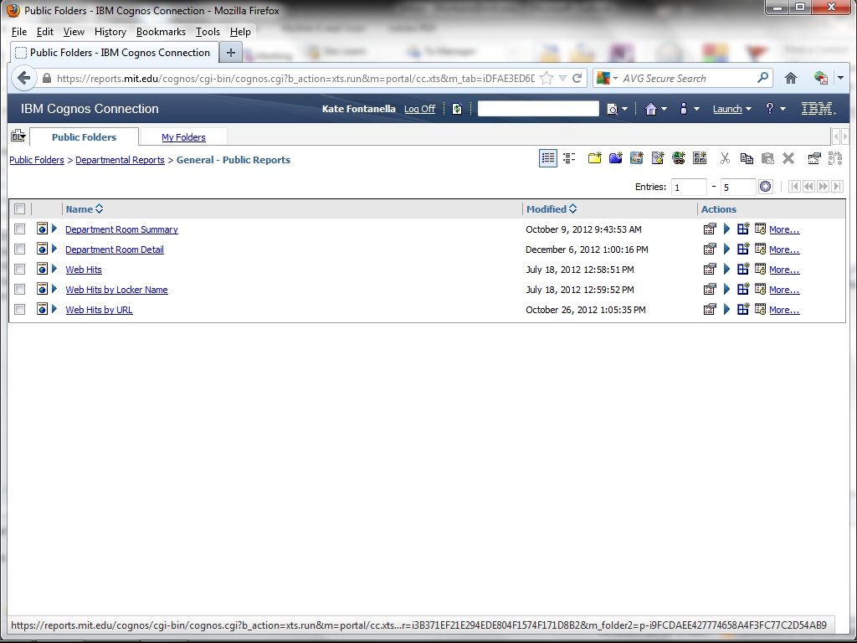Create report view of Department Room Detail
Viewport: 857px width, 643px height.
(x=743, y=249)
